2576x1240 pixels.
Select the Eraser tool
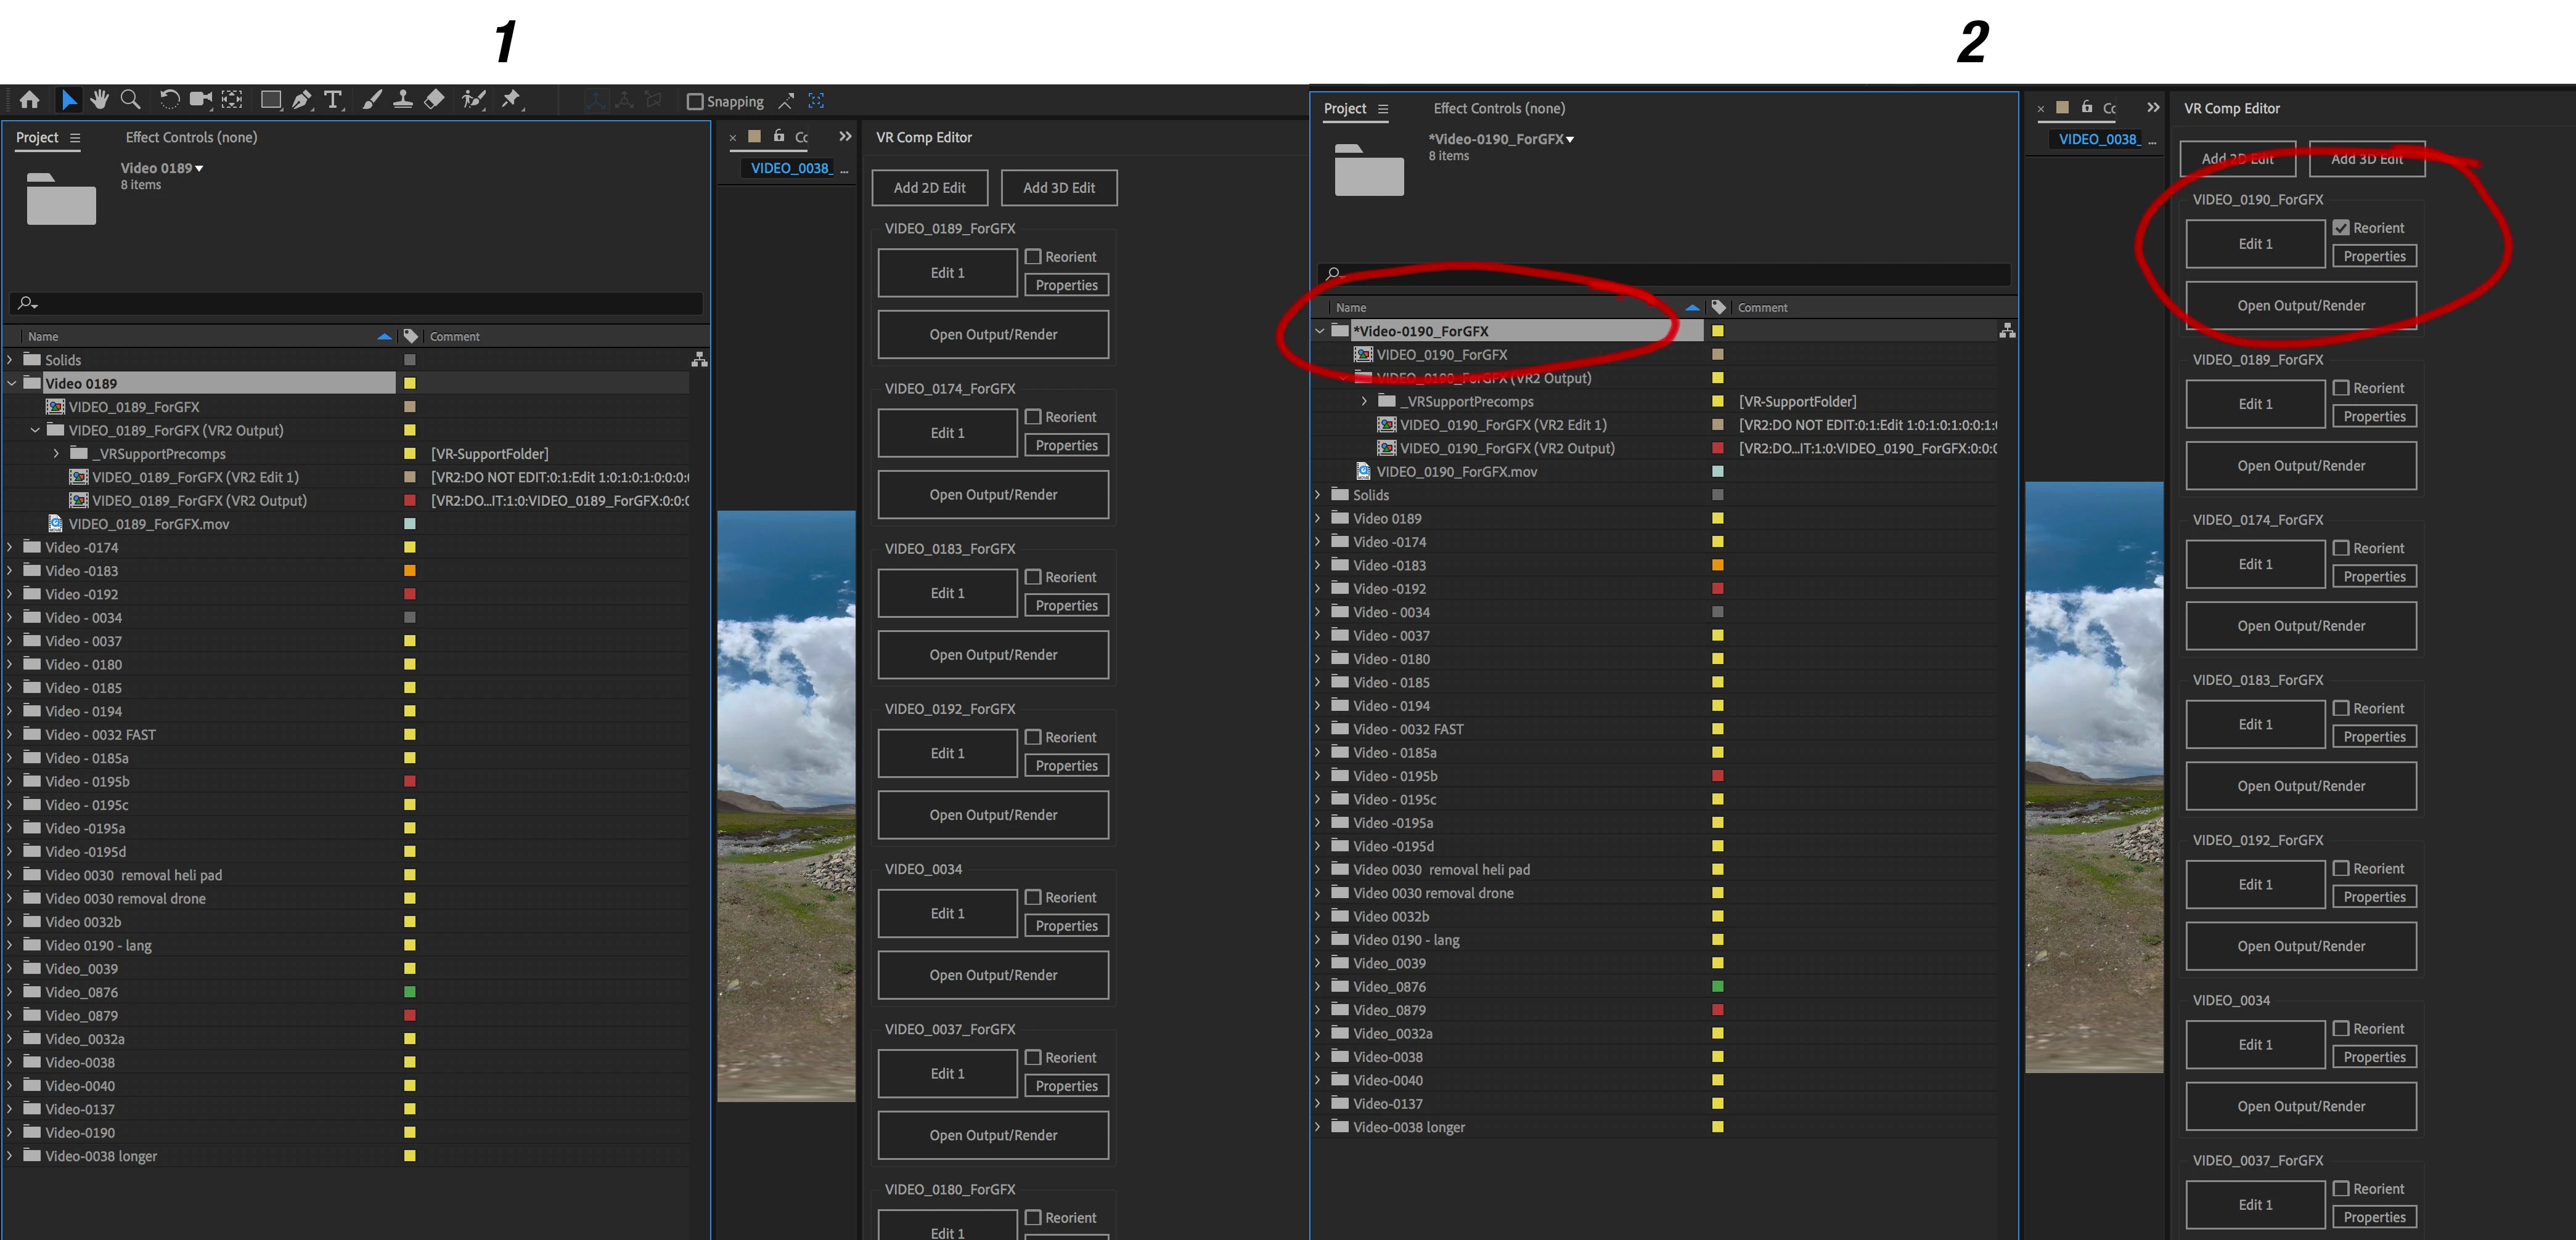(x=434, y=100)
